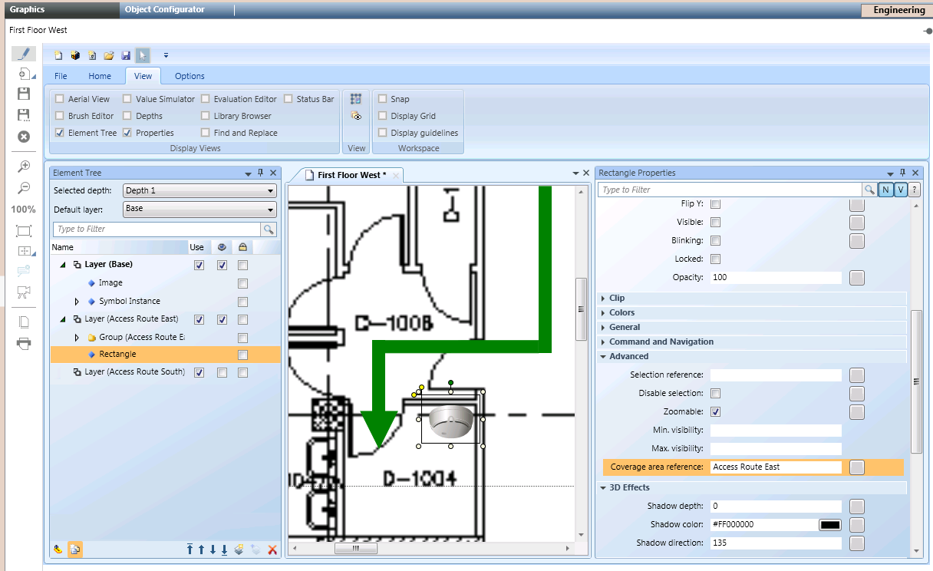Viewport: 933px width, 571px height.
Task: Activate the arrow selection tool in the toolbar
Action: pos(143,54)
